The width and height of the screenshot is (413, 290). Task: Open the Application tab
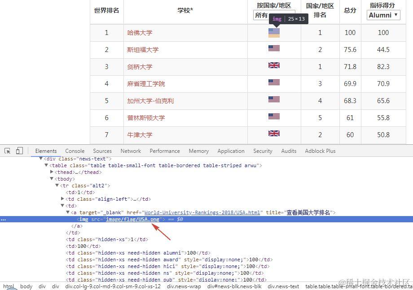(x=231, y=151)
